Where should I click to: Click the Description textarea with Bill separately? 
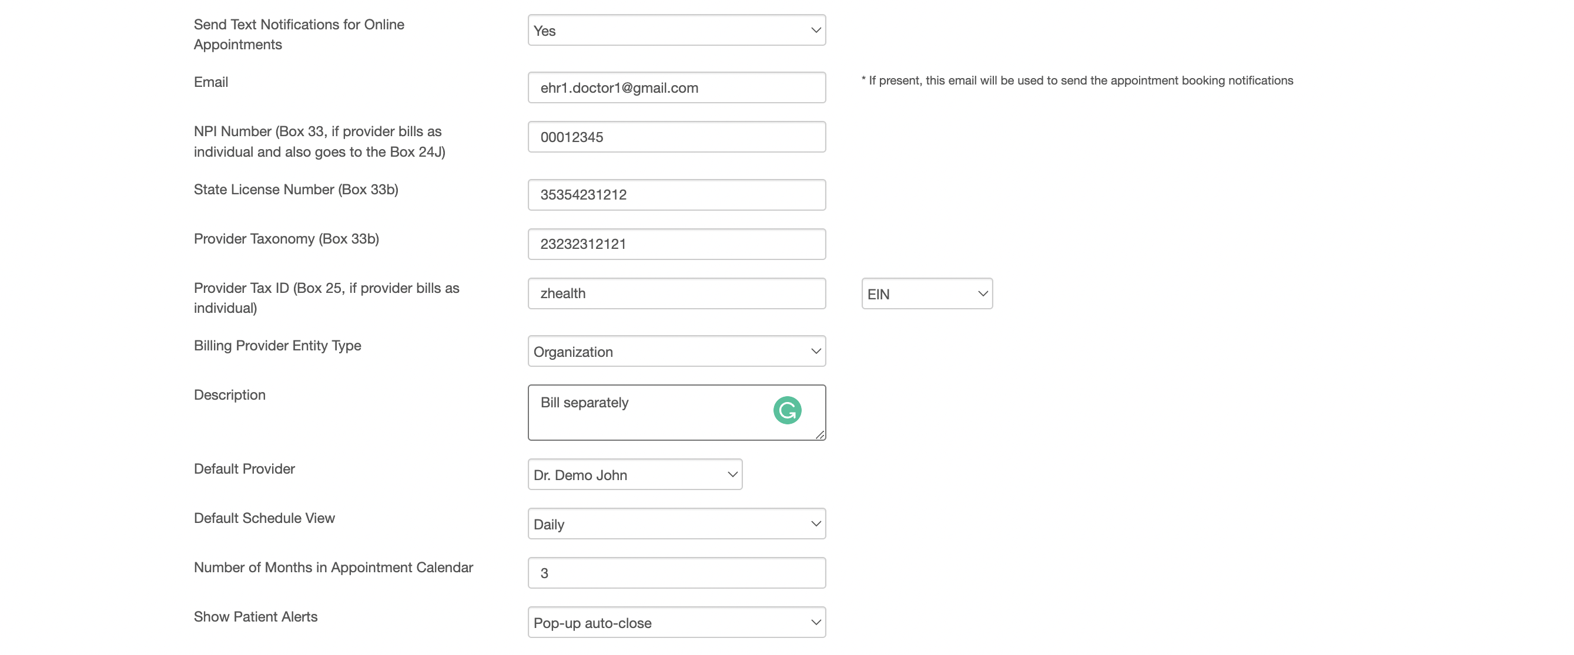coord(677,413)
